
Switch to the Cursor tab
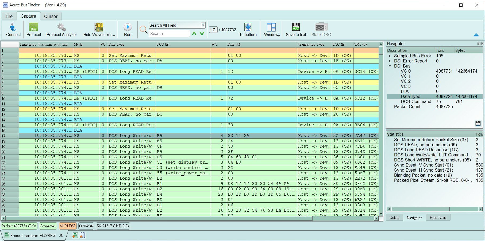(x=51, y=16)
